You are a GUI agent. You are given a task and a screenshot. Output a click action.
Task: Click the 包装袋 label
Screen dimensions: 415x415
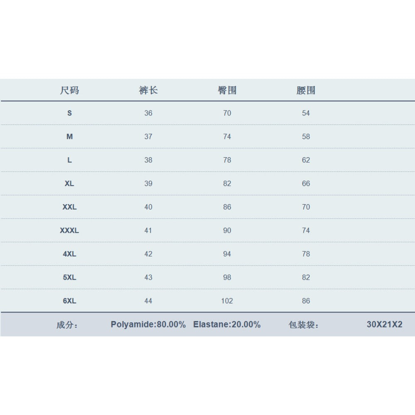(x=304, y=325)
